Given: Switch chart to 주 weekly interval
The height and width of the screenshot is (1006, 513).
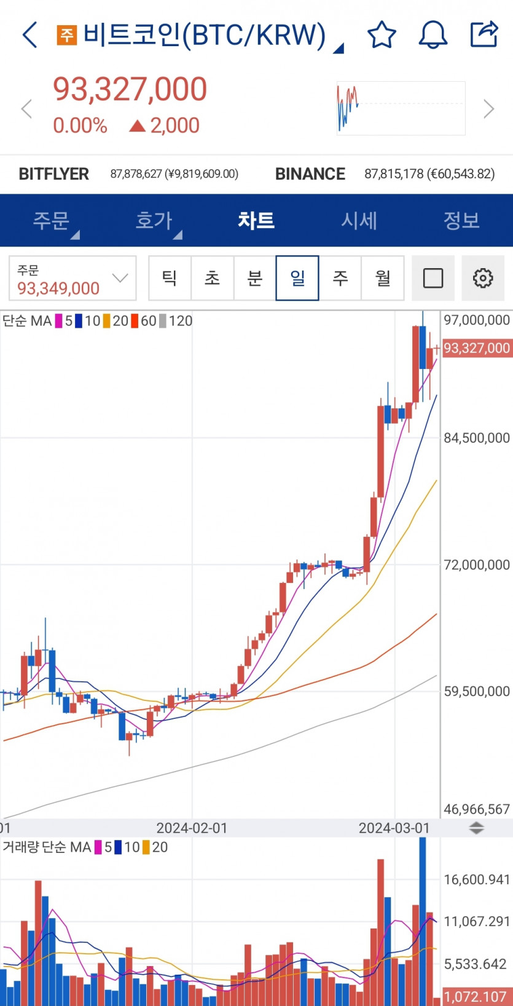Looking at the screenshot, I should [340, 278].
